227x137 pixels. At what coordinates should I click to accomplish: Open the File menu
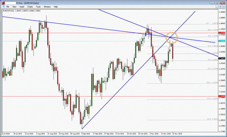8,7
